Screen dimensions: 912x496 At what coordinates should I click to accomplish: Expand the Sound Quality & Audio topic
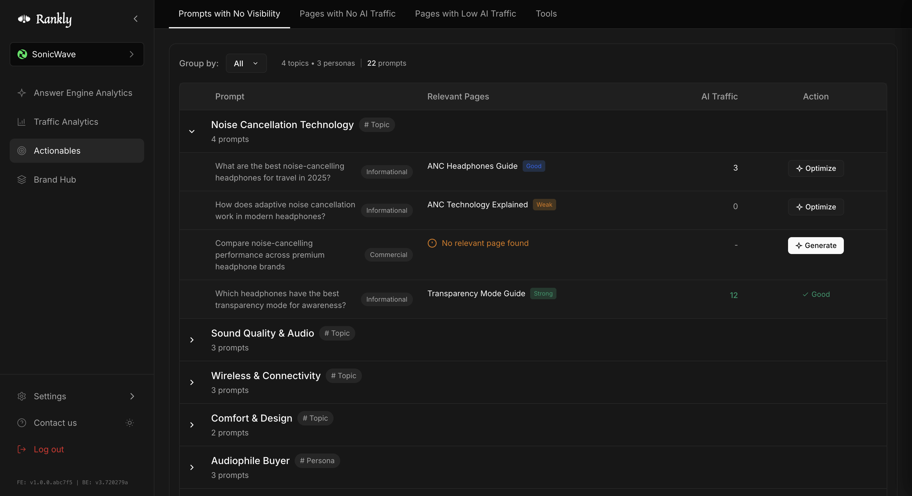[x=192, y=340]
